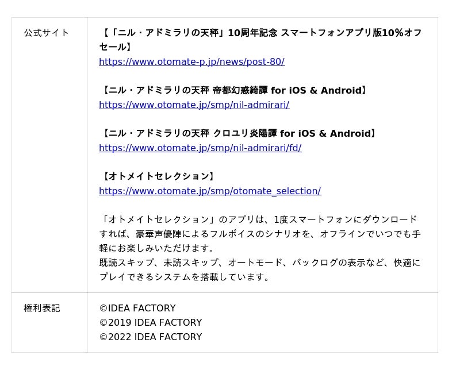This screenshot has width=460, height=370.
Task: Open the otomate.jp nil-admirari link ending in /nil-admirari/
Action: point(194,105)
